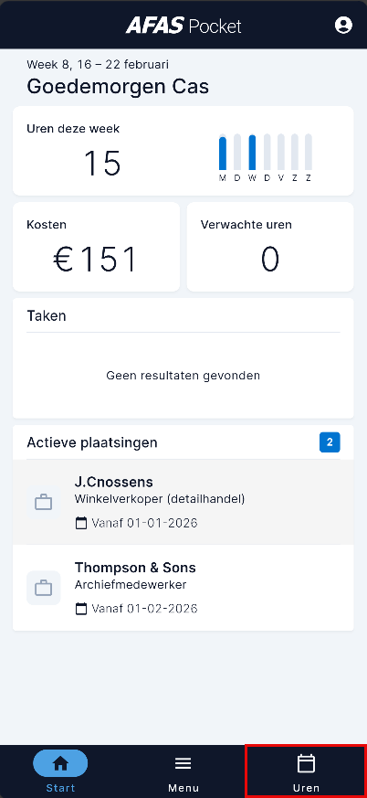
Task: Open the Uren deze week card
Action: [x=183, y=151]
